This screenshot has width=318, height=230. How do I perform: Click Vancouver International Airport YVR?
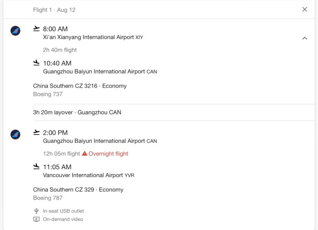click(89, 175)
